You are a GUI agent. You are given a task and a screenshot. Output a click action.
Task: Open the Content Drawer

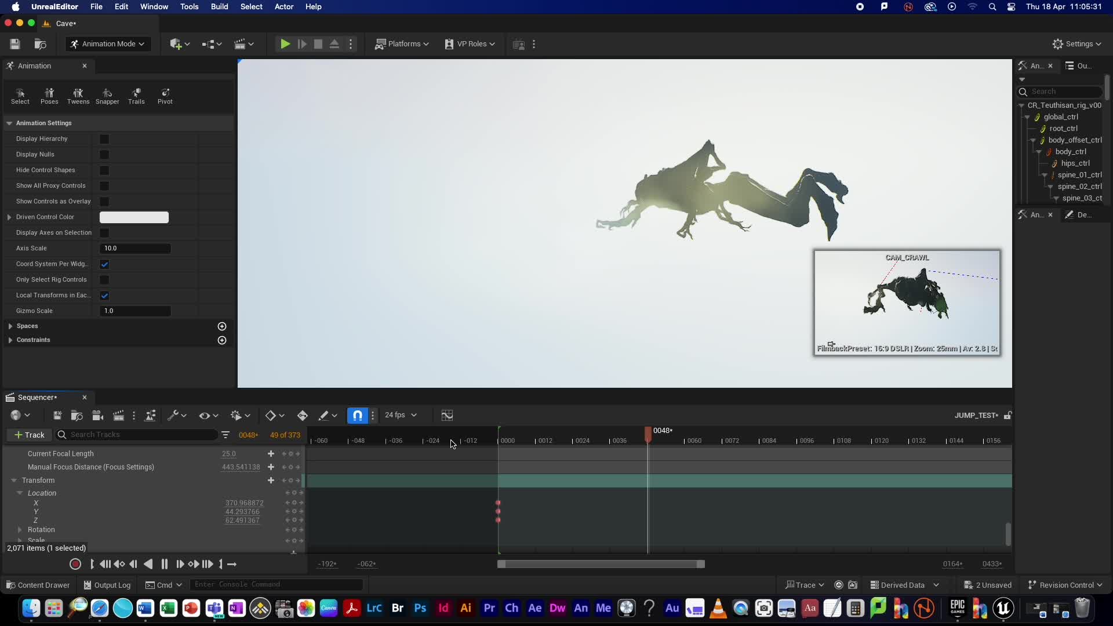point(38,585)
